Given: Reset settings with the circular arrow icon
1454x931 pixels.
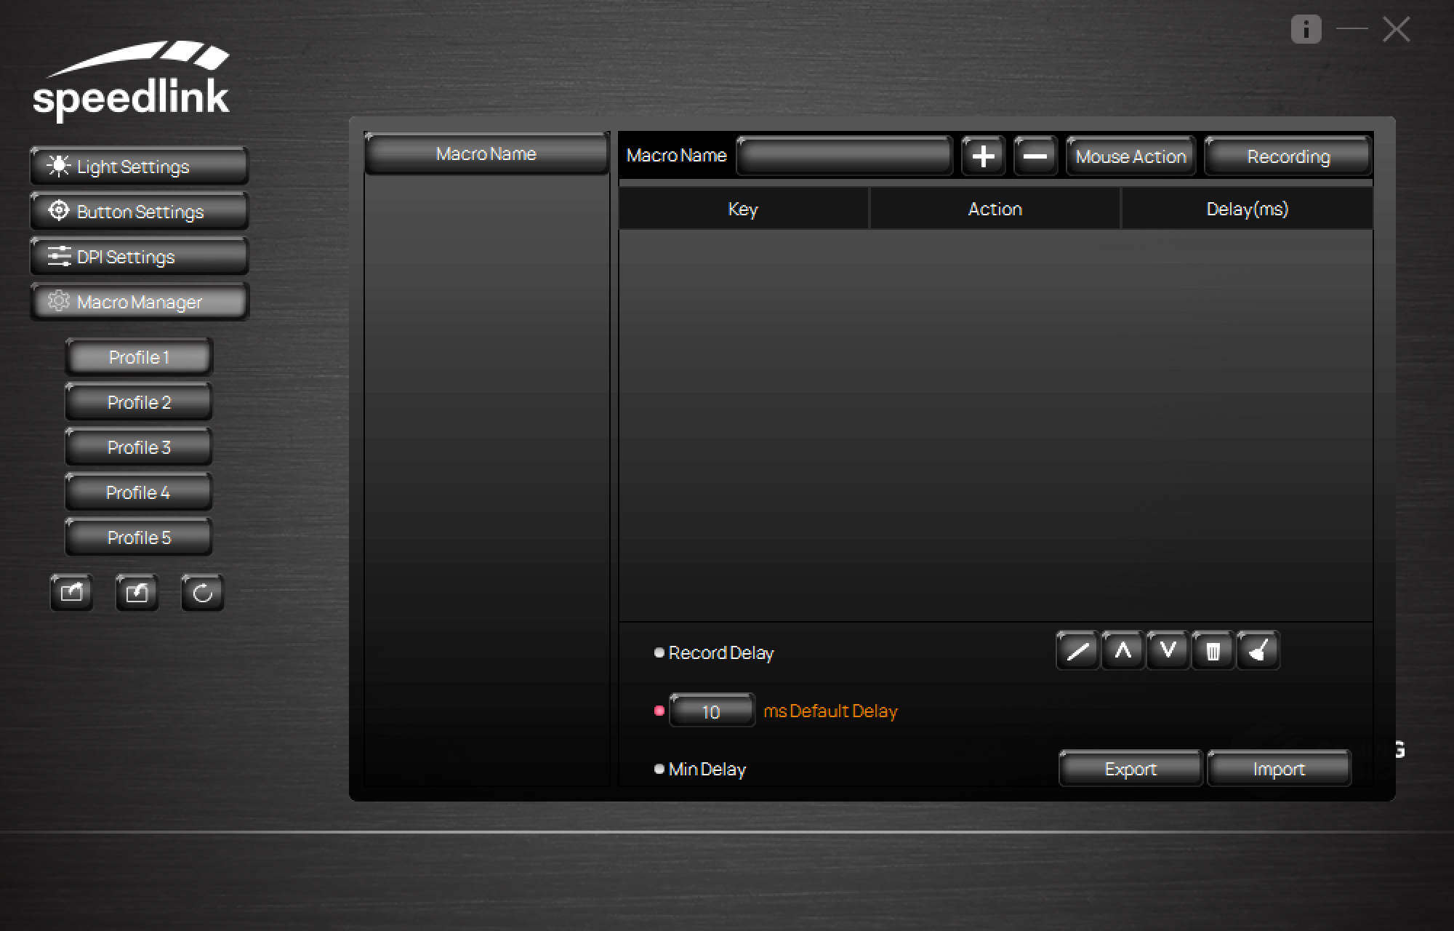Looking at the screenshot, I should [201, 593].
